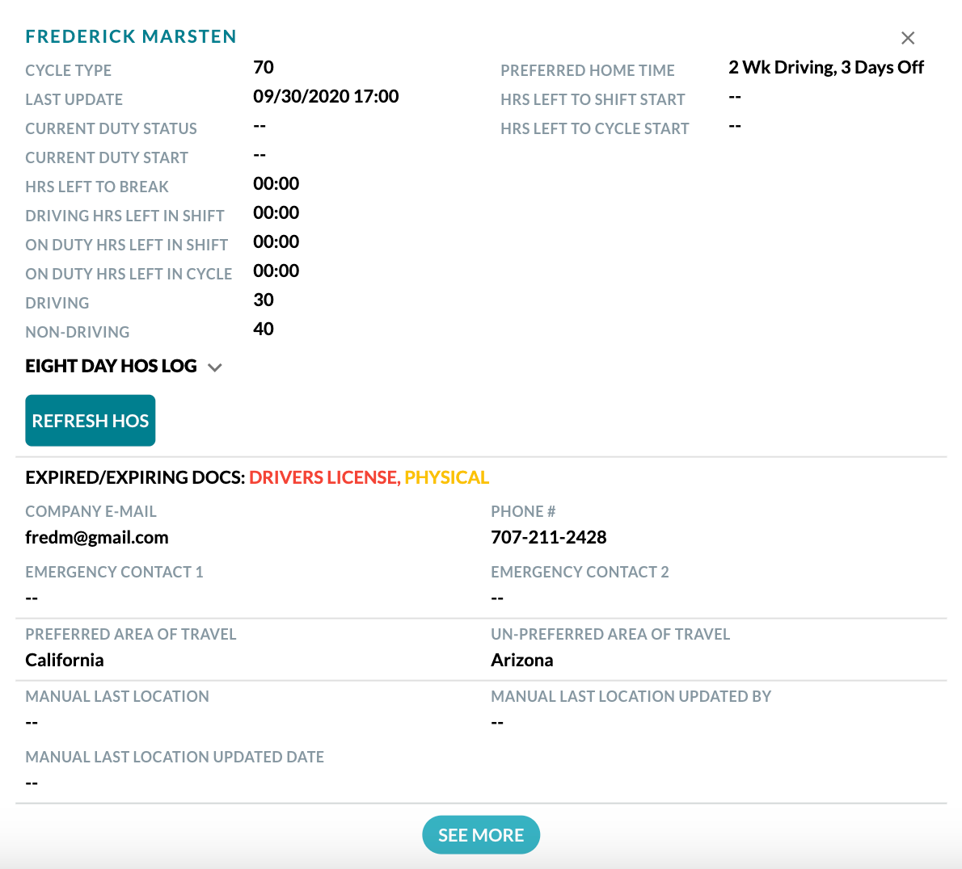
Task: Select the driver name Frederick Marsten
Action: pyautogui.click(x=131, y=36)
